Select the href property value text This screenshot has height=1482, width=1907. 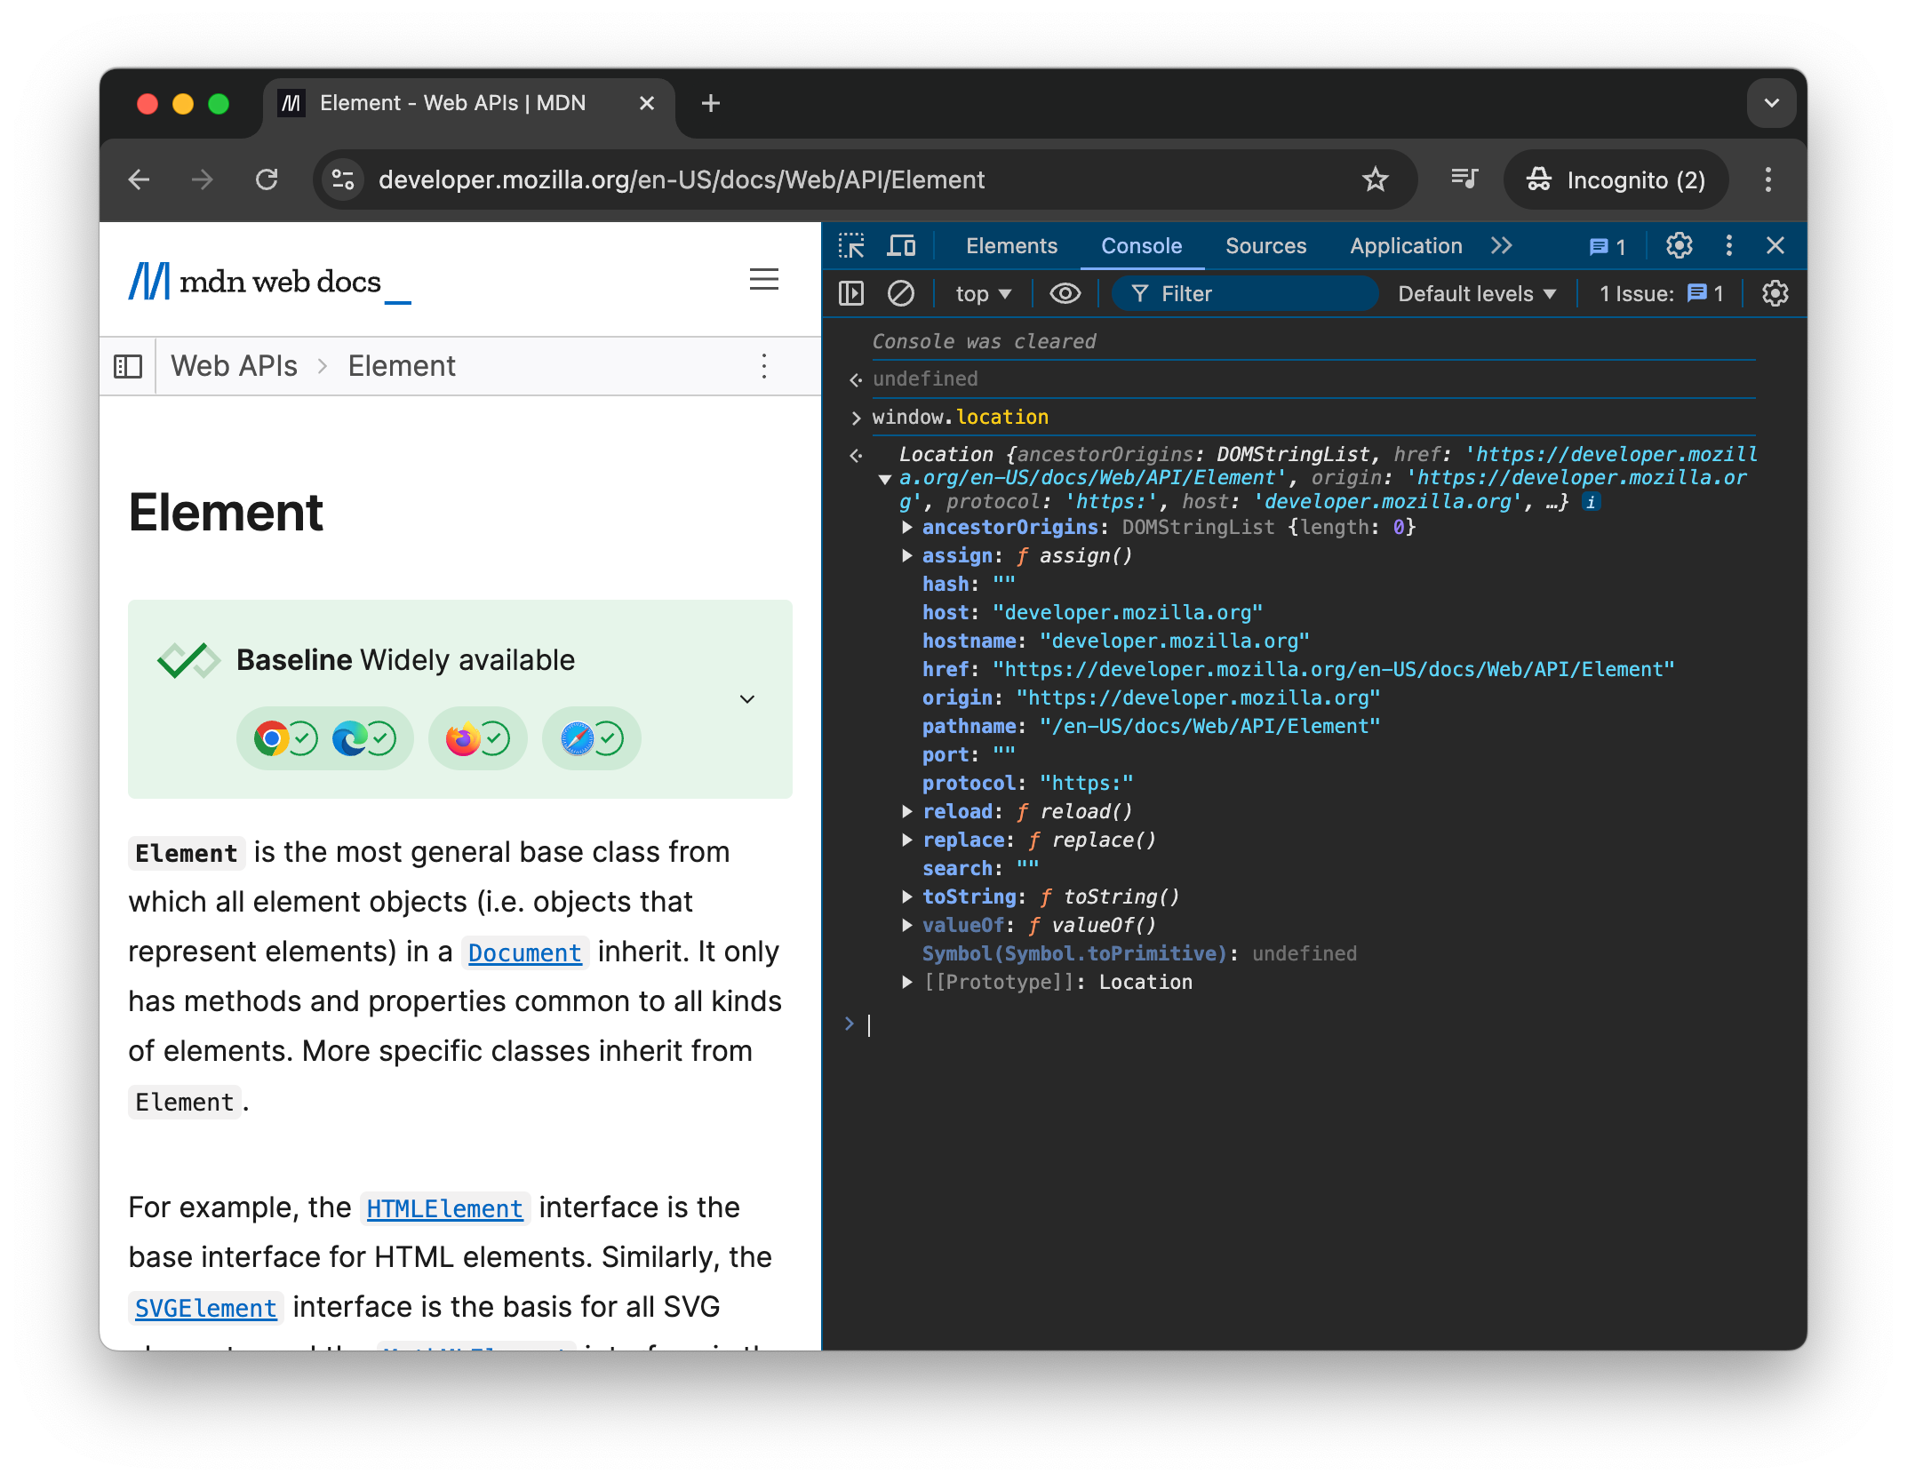(1334, 670)
